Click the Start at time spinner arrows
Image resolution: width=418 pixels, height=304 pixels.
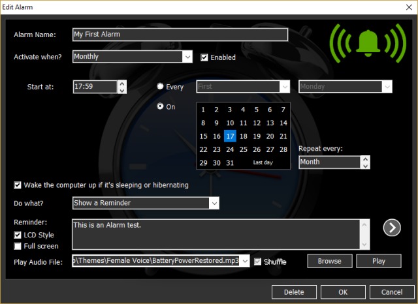[x=121, y=86]
